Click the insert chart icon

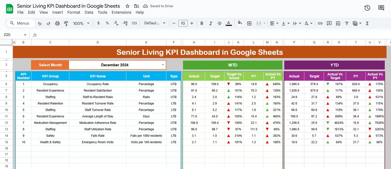(x=338, y=23)
